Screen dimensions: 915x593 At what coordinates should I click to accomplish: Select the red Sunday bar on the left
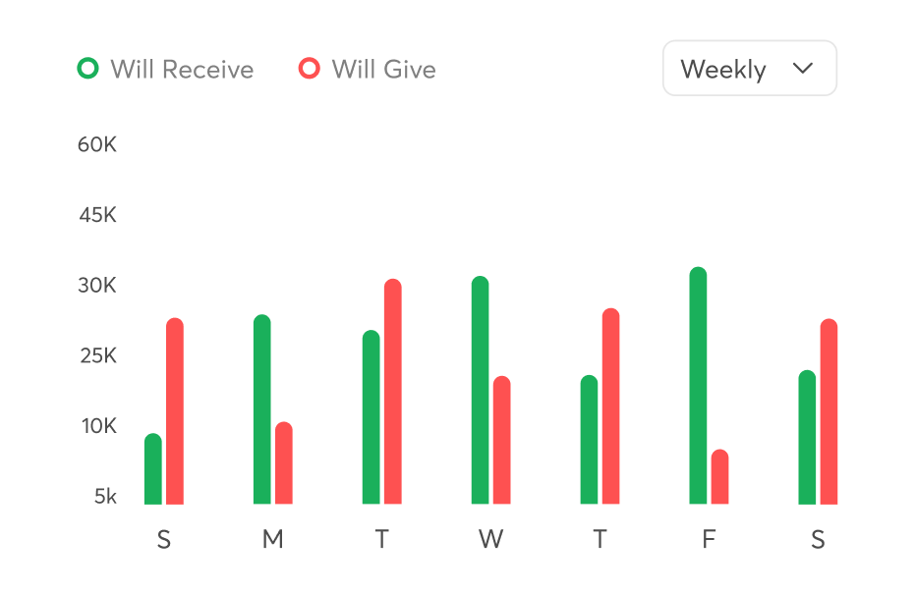173,412
